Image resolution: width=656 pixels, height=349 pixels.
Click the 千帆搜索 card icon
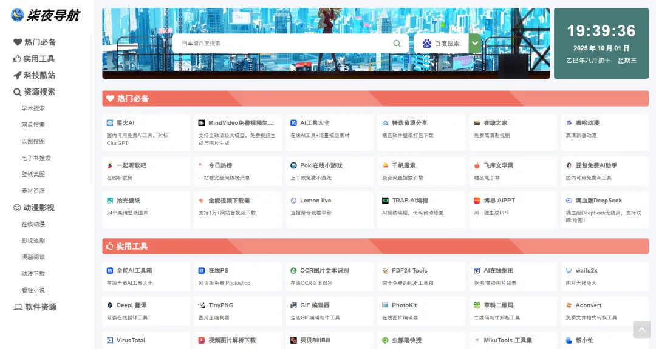[385, 165]
